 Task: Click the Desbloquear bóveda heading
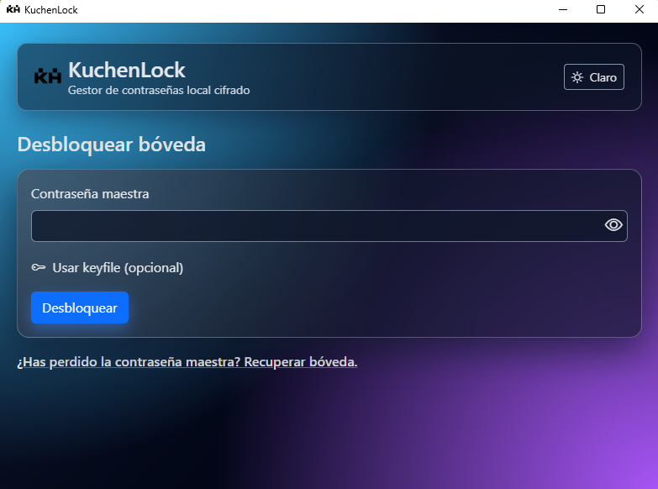[111, 145]
